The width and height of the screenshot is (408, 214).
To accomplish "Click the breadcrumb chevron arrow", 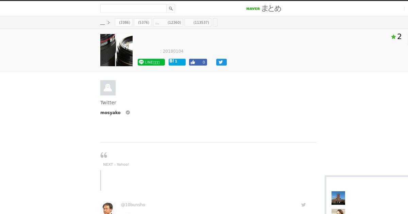I will [x=108, y=23].
